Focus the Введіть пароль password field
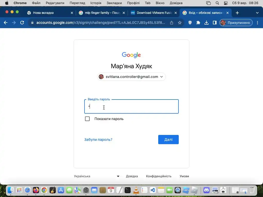 (x=131, y=106)
